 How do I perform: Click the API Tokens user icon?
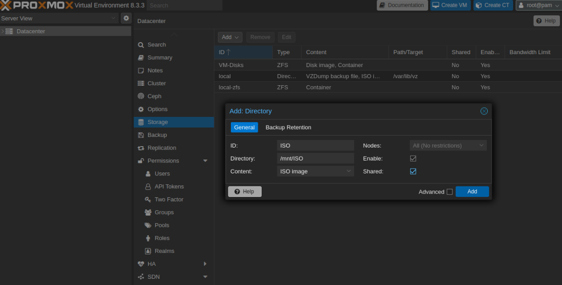click(x=148, y=186)
